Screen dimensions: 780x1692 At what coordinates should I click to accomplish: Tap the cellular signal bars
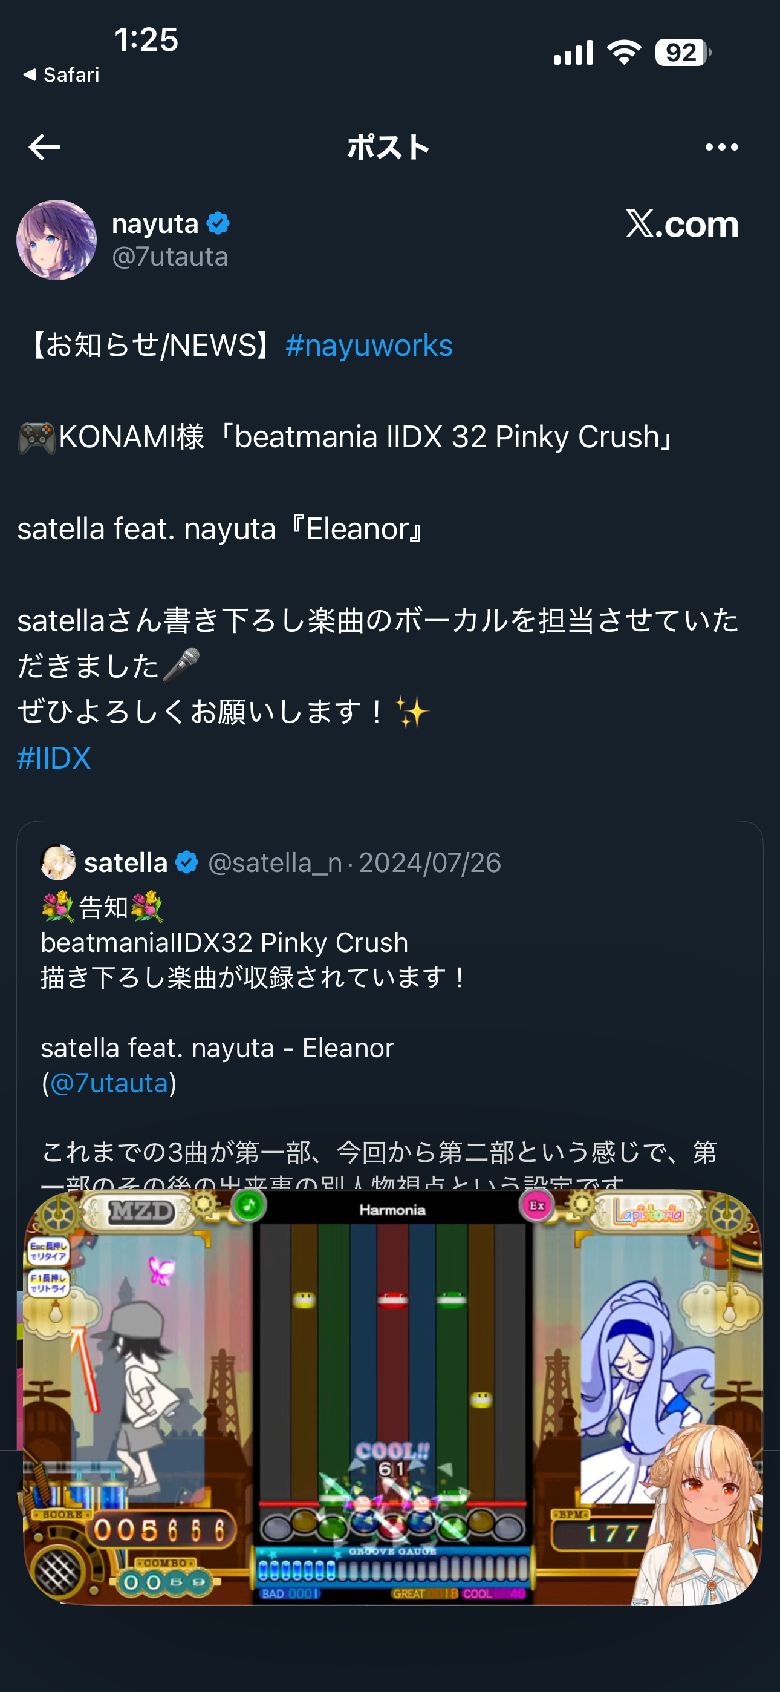click(573, 53)
